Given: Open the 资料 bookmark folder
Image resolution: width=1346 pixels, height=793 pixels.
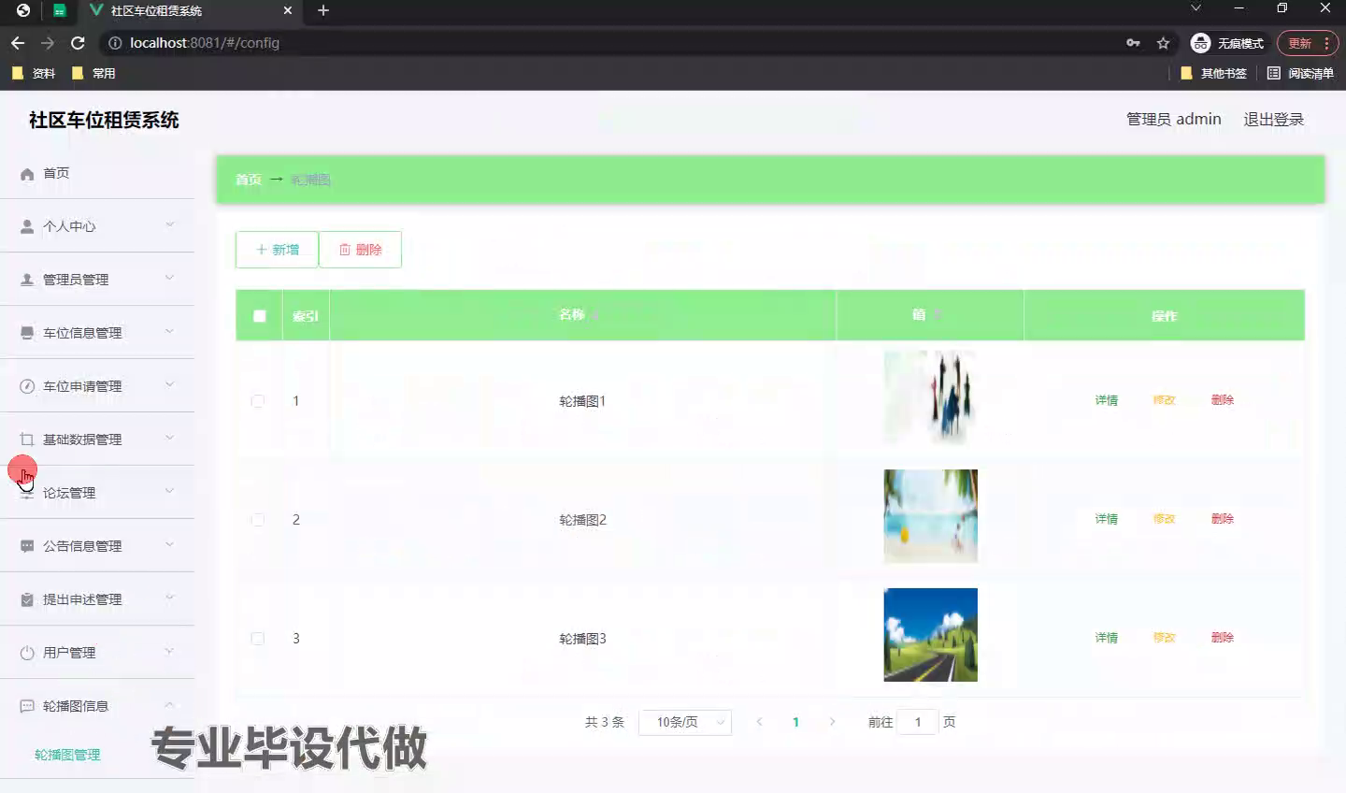Looking at the screenshot, I should [34, 73].
